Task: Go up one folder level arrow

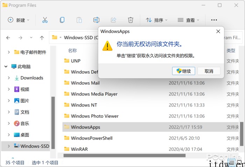Action: [x=42, y=38]
